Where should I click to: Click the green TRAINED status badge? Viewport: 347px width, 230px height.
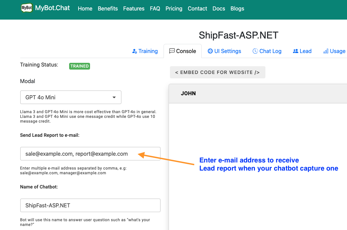79,66
